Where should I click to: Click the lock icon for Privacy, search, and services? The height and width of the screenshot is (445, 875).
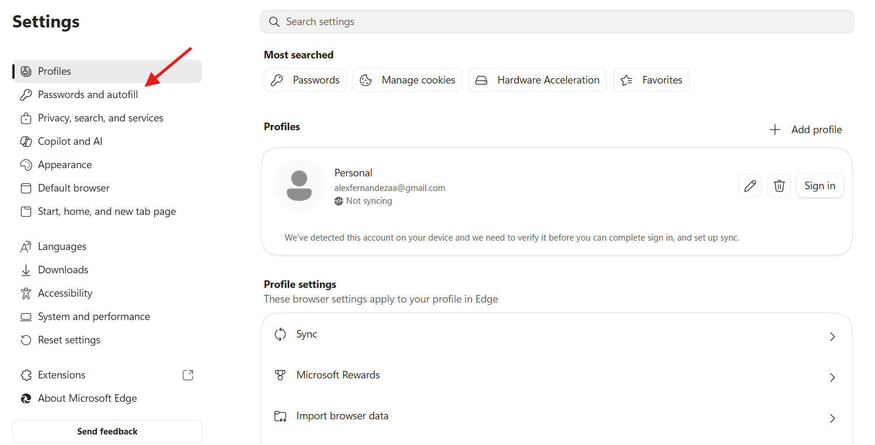click(26, 118)
